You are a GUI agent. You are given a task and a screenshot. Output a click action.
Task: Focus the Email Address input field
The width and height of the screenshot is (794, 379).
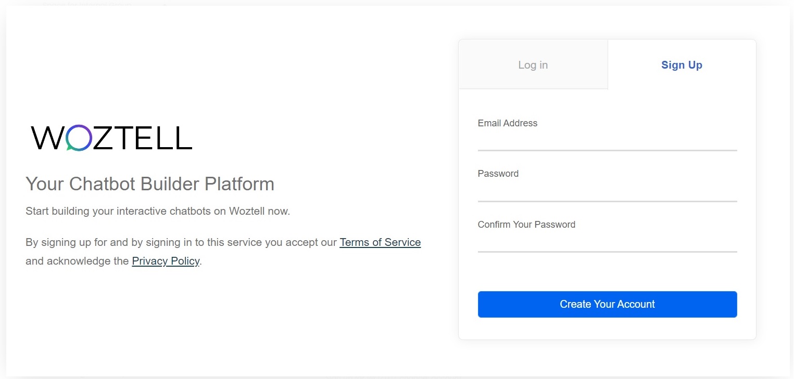pyautogui.click(x=607, y=141)
